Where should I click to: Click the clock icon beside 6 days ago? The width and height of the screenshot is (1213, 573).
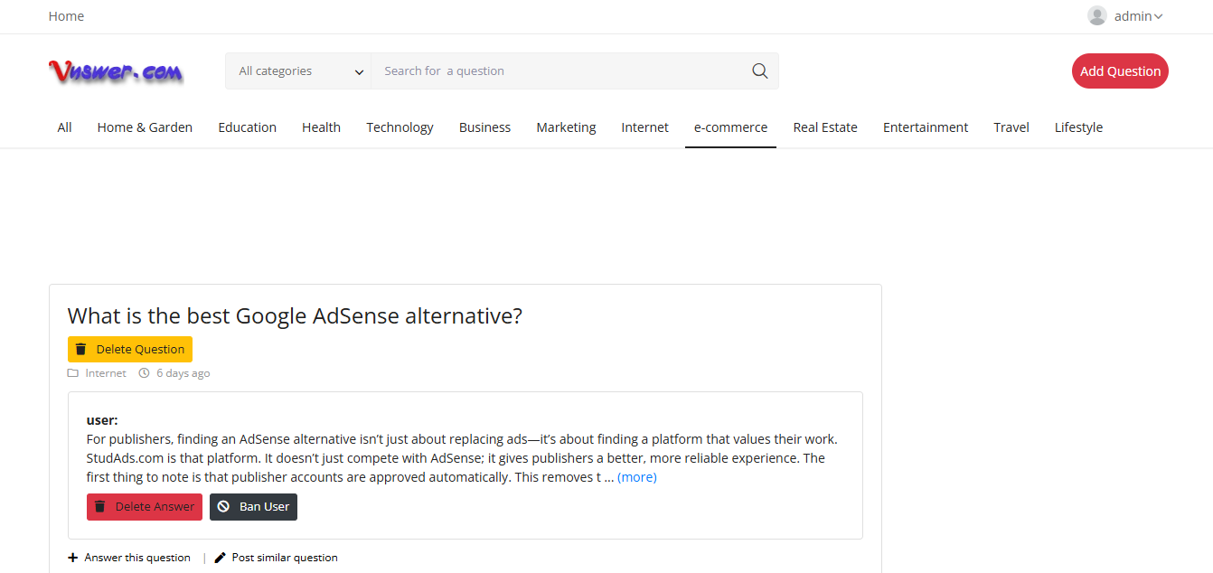tap(144, 373)
